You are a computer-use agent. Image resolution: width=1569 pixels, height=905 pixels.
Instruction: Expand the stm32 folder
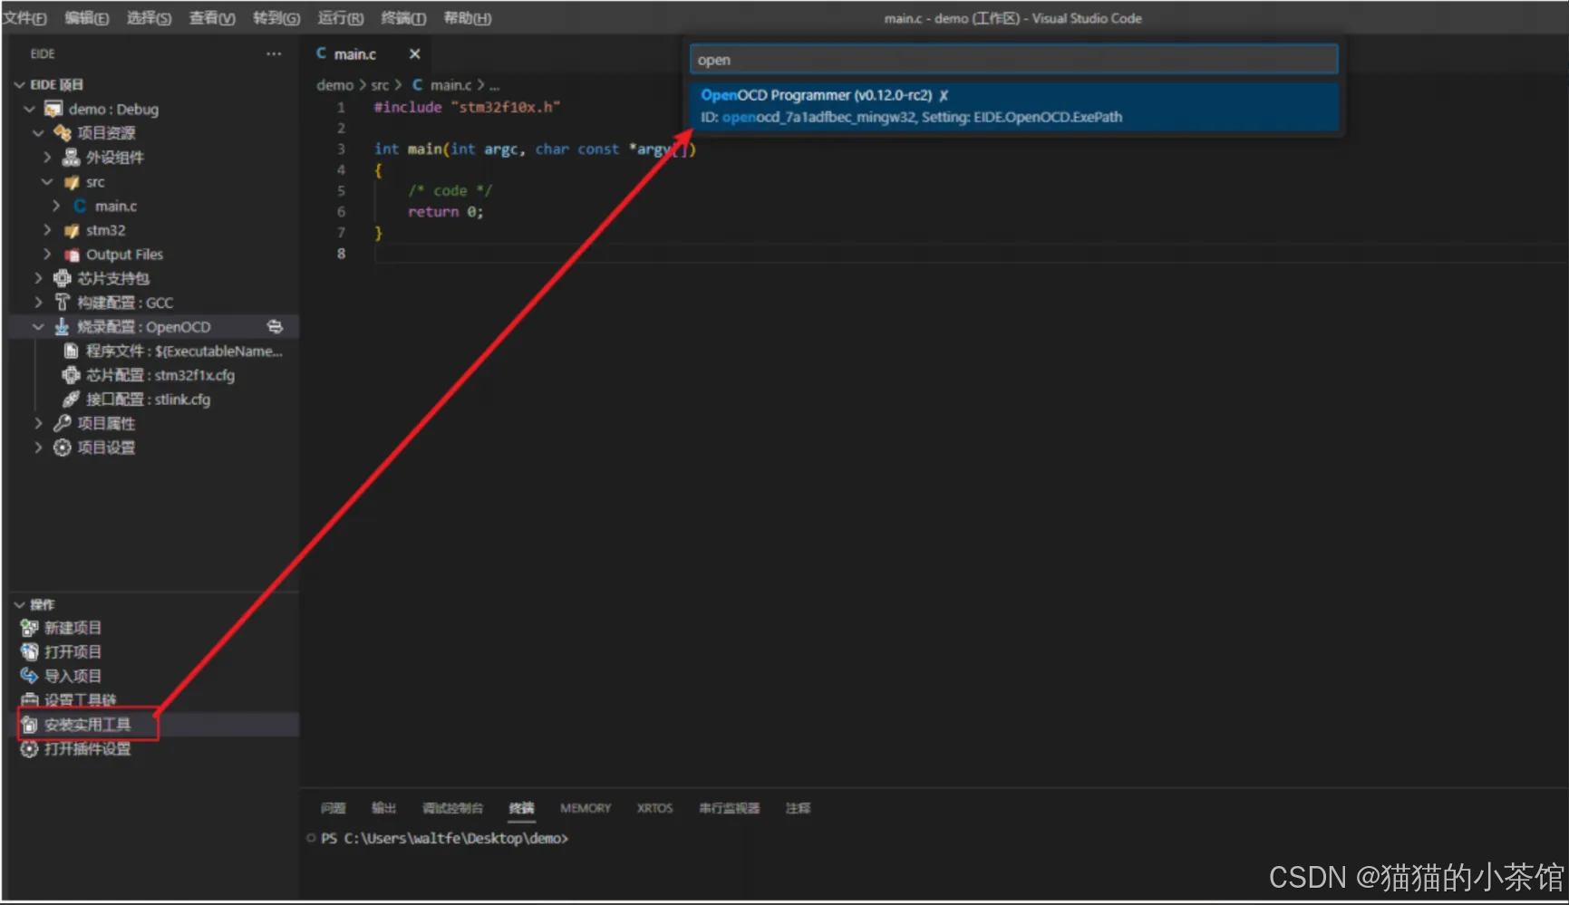tap(47, 230)
